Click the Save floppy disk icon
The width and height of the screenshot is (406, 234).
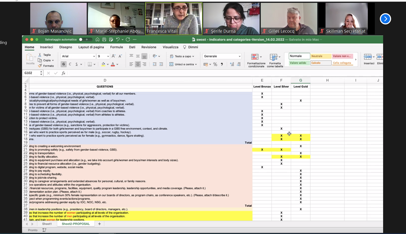pos(104,40)
